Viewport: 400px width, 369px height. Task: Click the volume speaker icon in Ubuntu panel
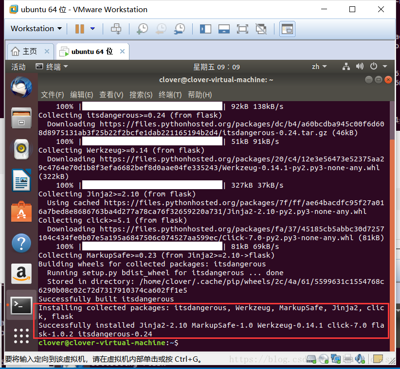360,67
